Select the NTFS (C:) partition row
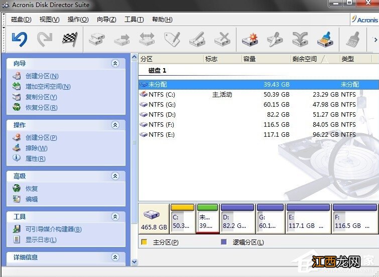 point(259,94)
